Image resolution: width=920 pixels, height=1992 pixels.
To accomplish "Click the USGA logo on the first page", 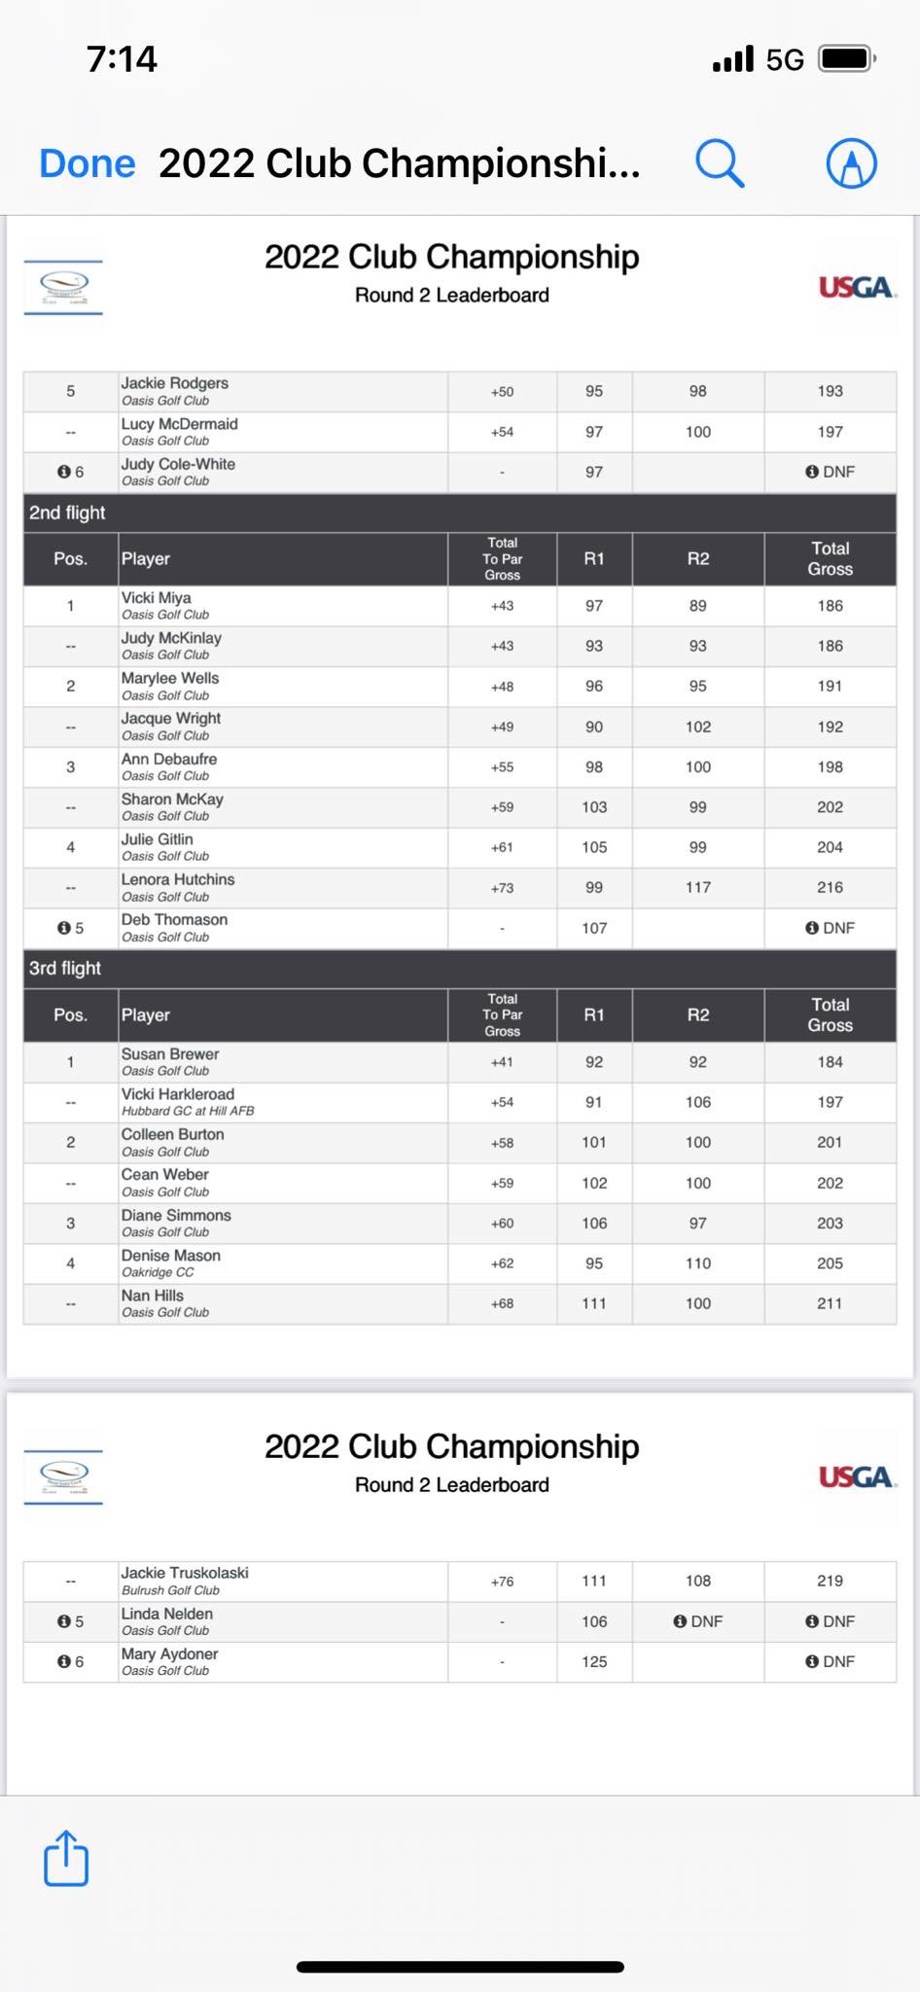I will click(x=857, y=288).
